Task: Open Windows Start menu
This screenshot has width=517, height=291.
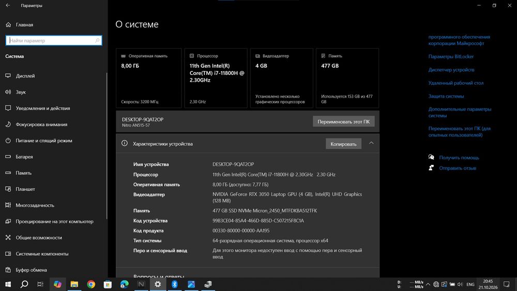Action: point(8,284)
